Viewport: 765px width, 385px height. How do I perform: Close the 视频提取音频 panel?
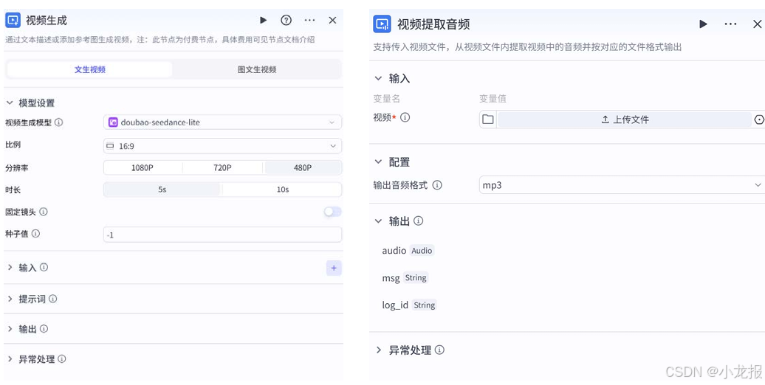pos(757,24)
